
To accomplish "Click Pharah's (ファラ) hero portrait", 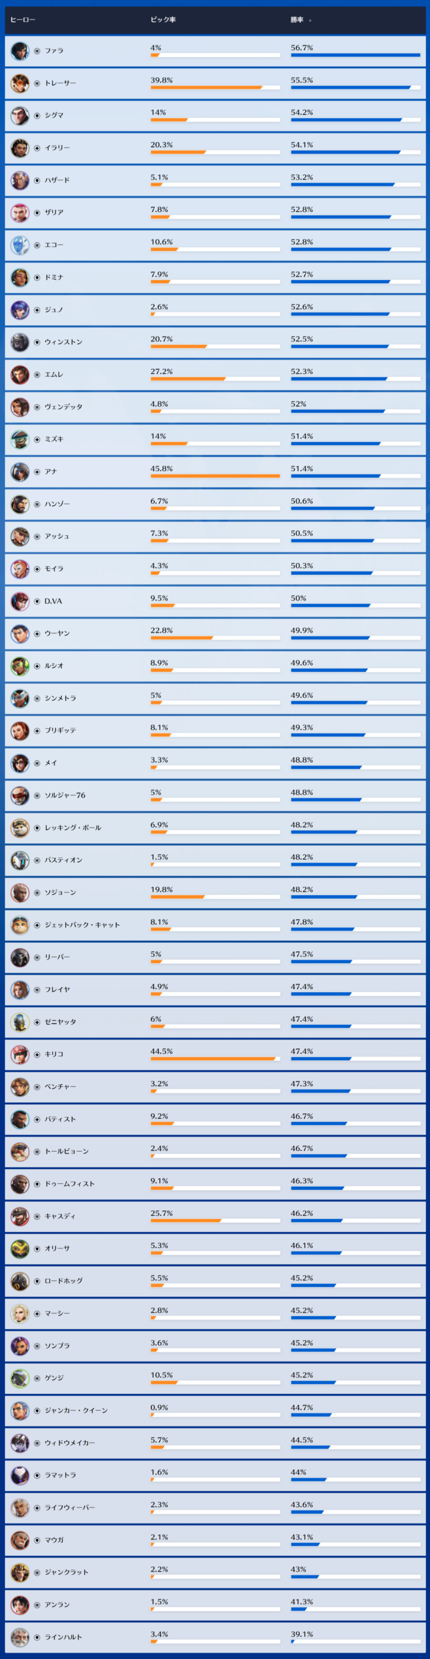I will pos(20,51).
